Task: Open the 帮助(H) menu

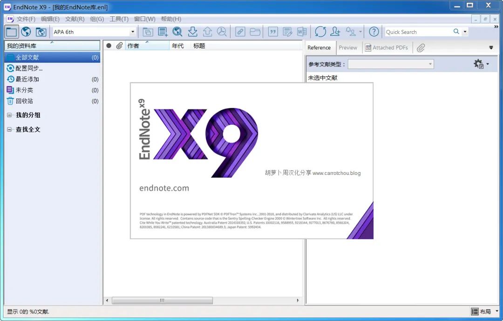Action: click(x=171, y=19)
